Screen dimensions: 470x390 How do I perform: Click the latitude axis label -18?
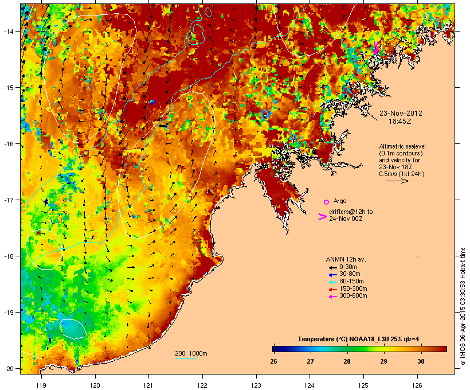[x=9, y=256]
